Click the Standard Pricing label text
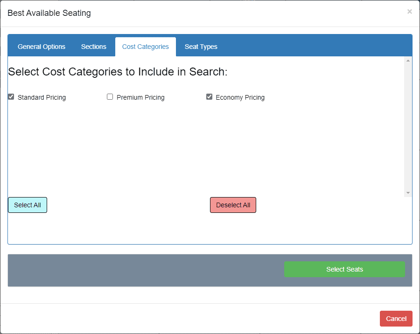 point(42,97)
